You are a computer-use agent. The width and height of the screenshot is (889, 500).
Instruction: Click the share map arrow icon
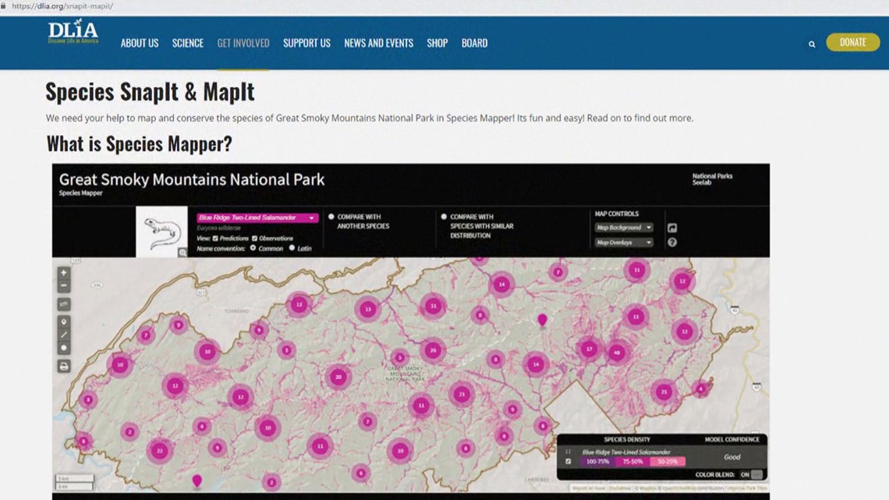672,228
